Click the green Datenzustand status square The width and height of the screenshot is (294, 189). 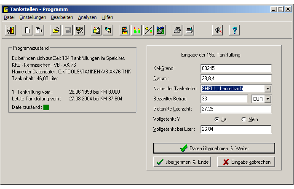coord(46,107)
